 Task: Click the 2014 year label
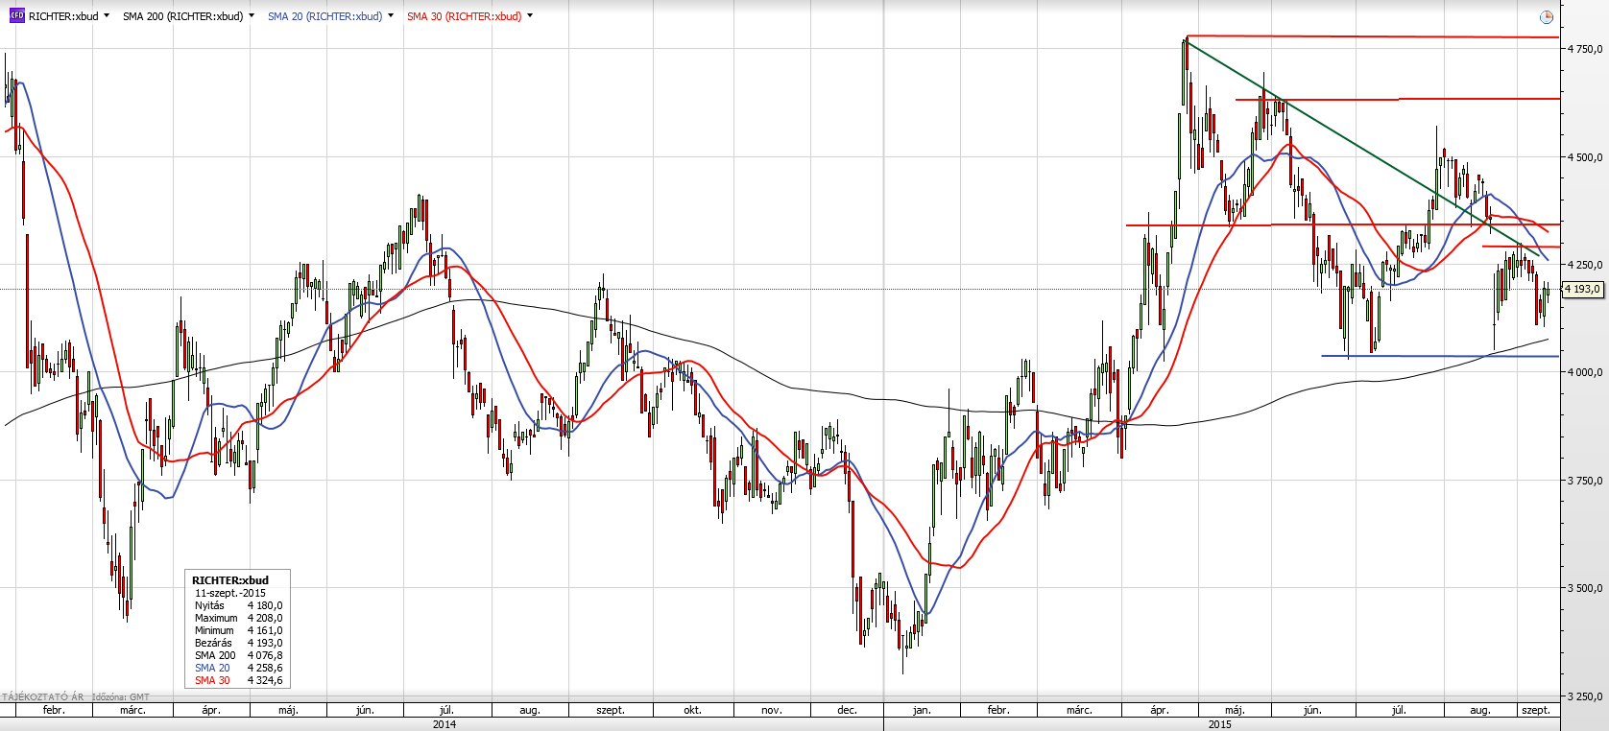pyautogui.click(x=444, y=724)
